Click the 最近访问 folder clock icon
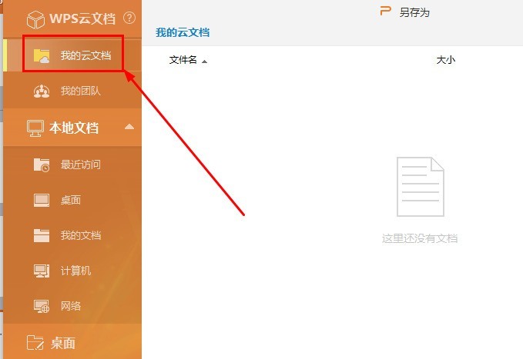Screen dimensions: 523x359 click(x=42, y=165)
